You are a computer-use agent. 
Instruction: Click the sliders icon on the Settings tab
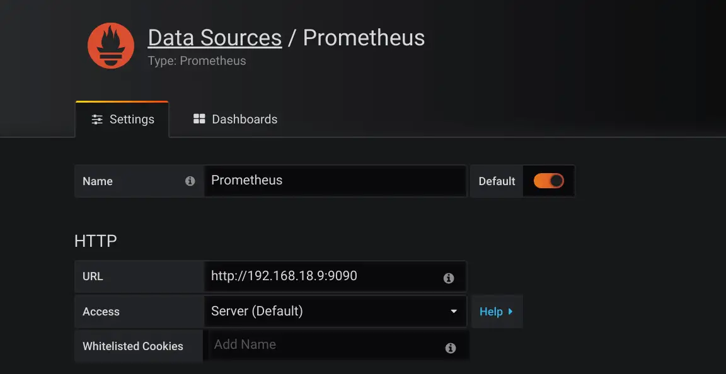(x=97, y=118)
